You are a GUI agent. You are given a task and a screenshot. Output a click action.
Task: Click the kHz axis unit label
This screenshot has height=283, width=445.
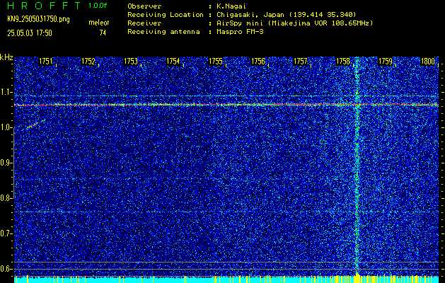coord(6,57)
